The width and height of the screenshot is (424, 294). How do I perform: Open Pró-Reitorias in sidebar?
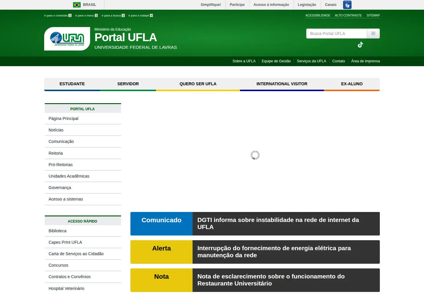[x=83, y=165]
